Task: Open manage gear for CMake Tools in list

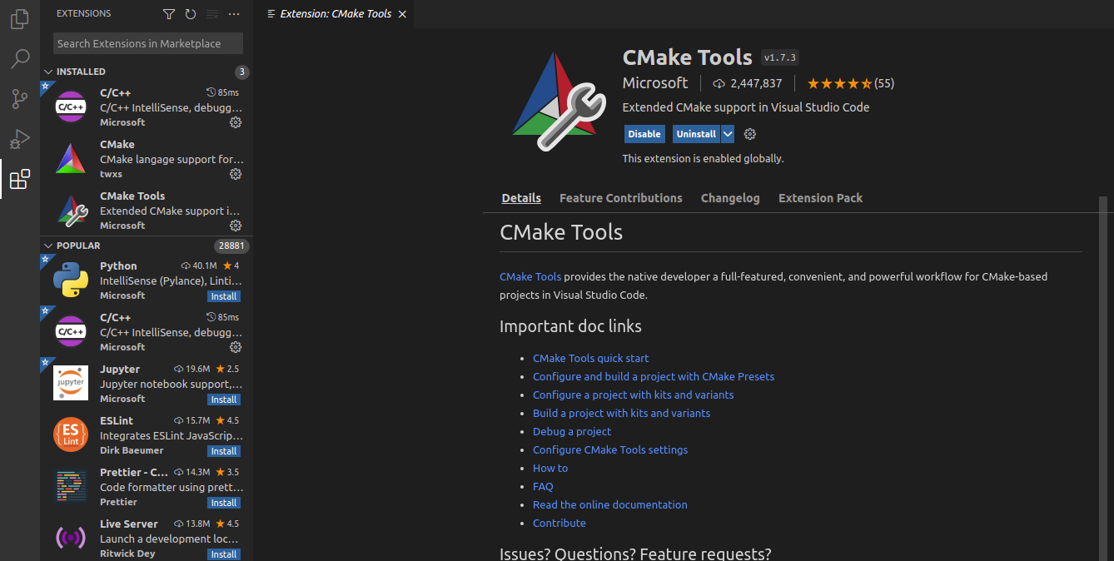Action: [x=236, y=226]
